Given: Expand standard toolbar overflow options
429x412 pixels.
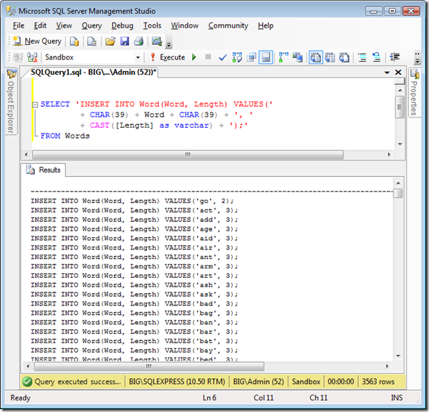Looking at the screenshot, I should 169,42.
